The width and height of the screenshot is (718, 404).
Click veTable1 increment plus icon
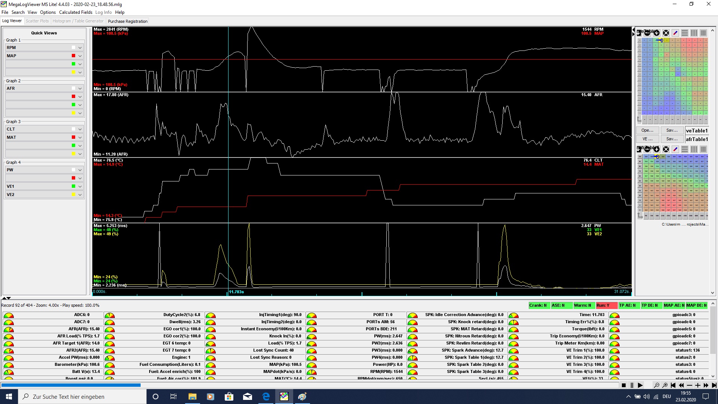(657, 33)
